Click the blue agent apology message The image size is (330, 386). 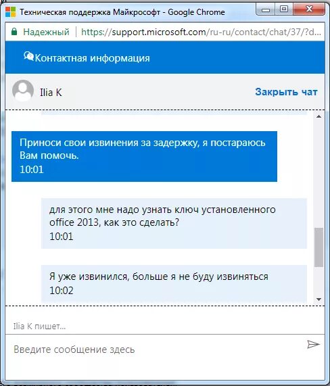tap(144, 157)
